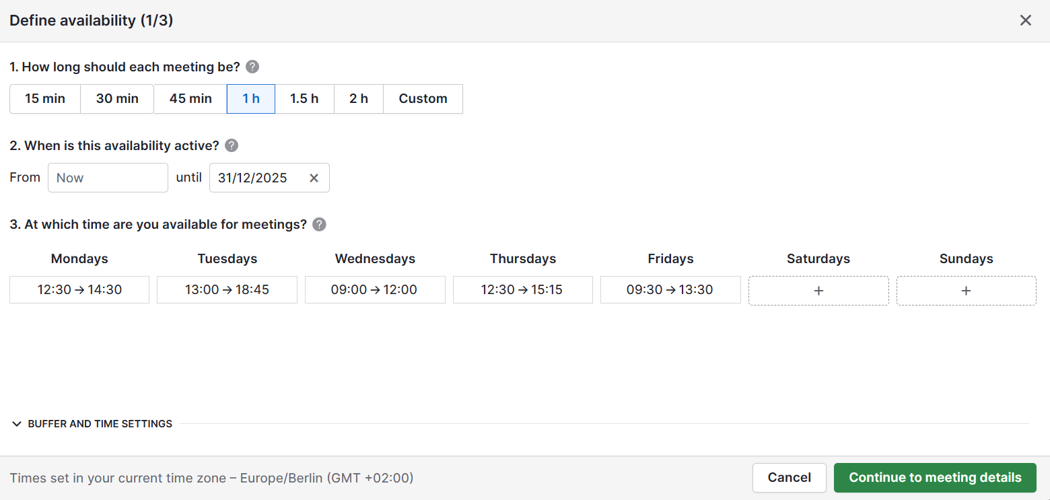Continue to meeting details

pos(935,477)
